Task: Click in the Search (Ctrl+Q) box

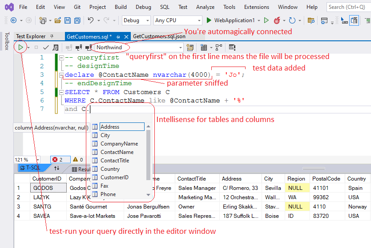Action: click(347, 7)
